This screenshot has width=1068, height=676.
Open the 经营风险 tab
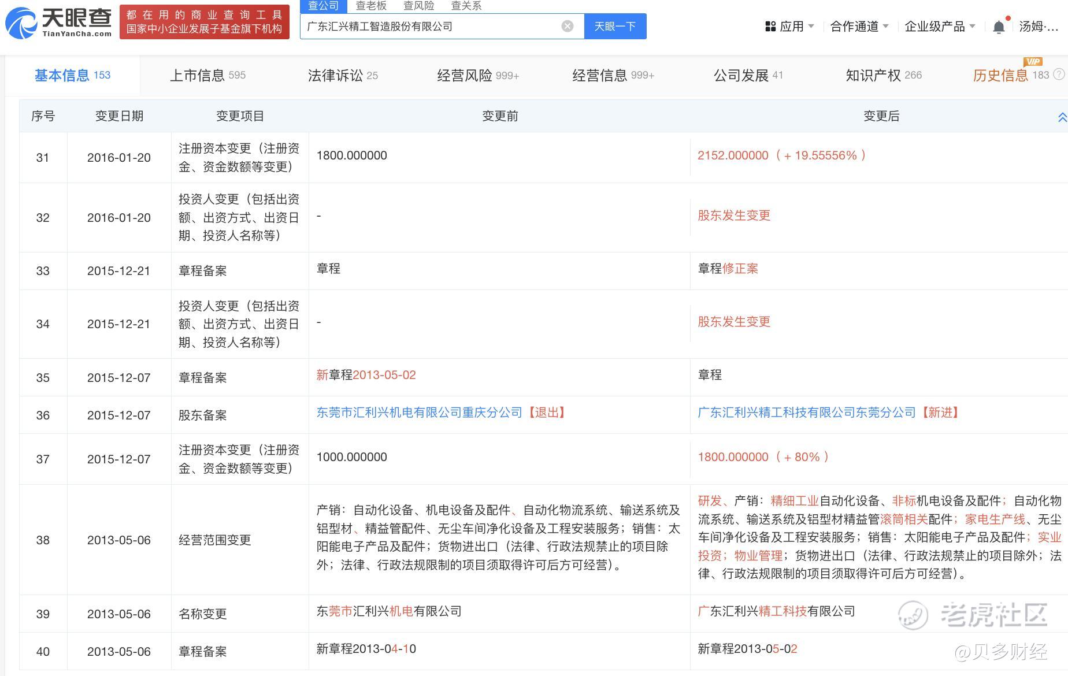pyautogui.click(x=477, y=75)
